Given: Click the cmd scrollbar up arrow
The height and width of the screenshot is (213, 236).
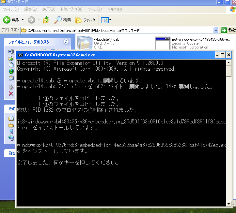Looking at the screenshot, I should pos(228,63).
